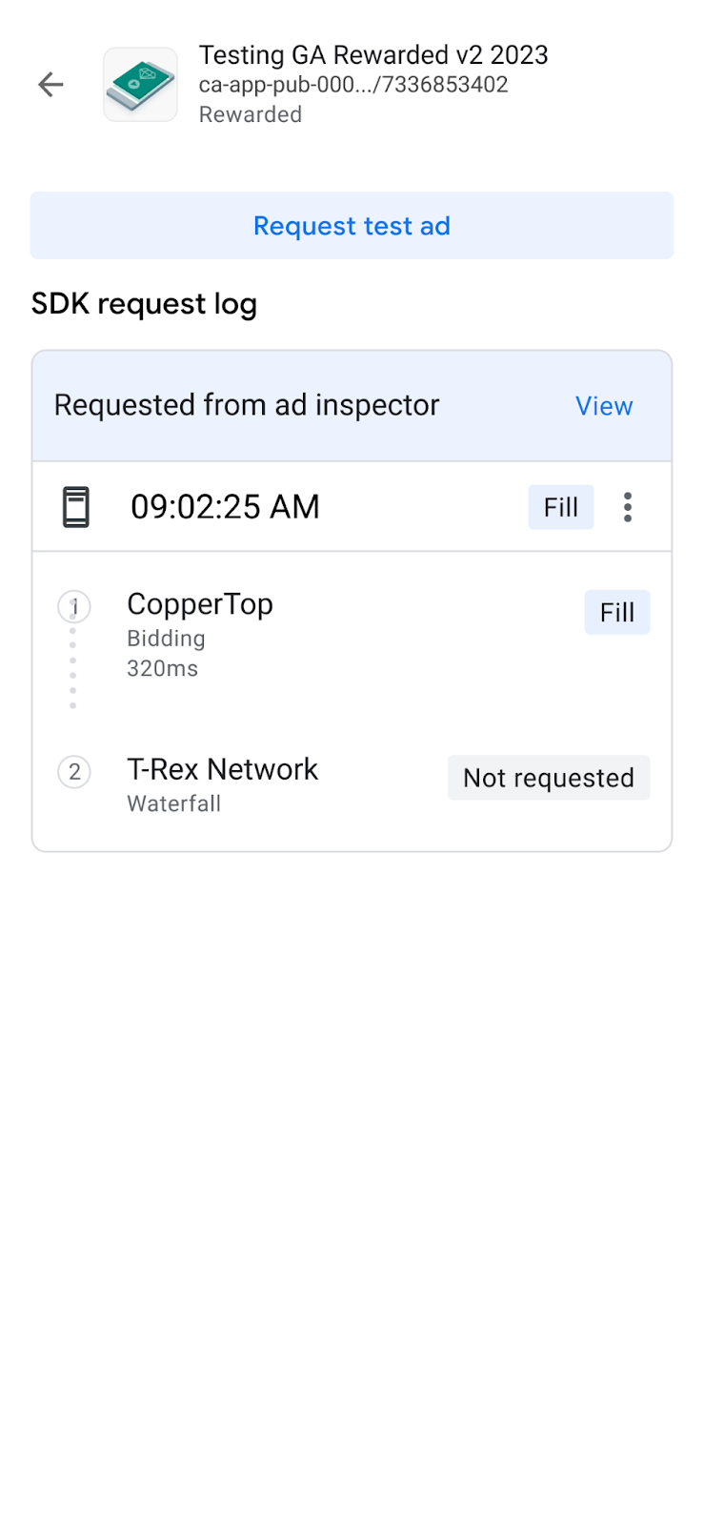The height and width of the screenshot is (1525, 704).
Task: Tap the green app icon thumbnail
Action: click(x=140, y=85)
